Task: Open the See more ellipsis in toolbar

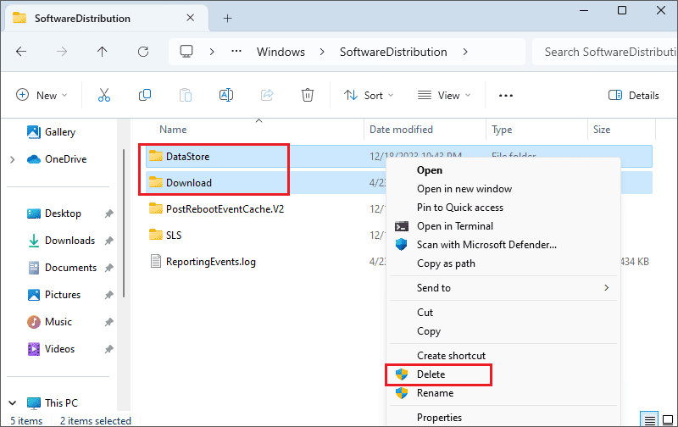Action: pyautogui.click(x=505, y=96)
